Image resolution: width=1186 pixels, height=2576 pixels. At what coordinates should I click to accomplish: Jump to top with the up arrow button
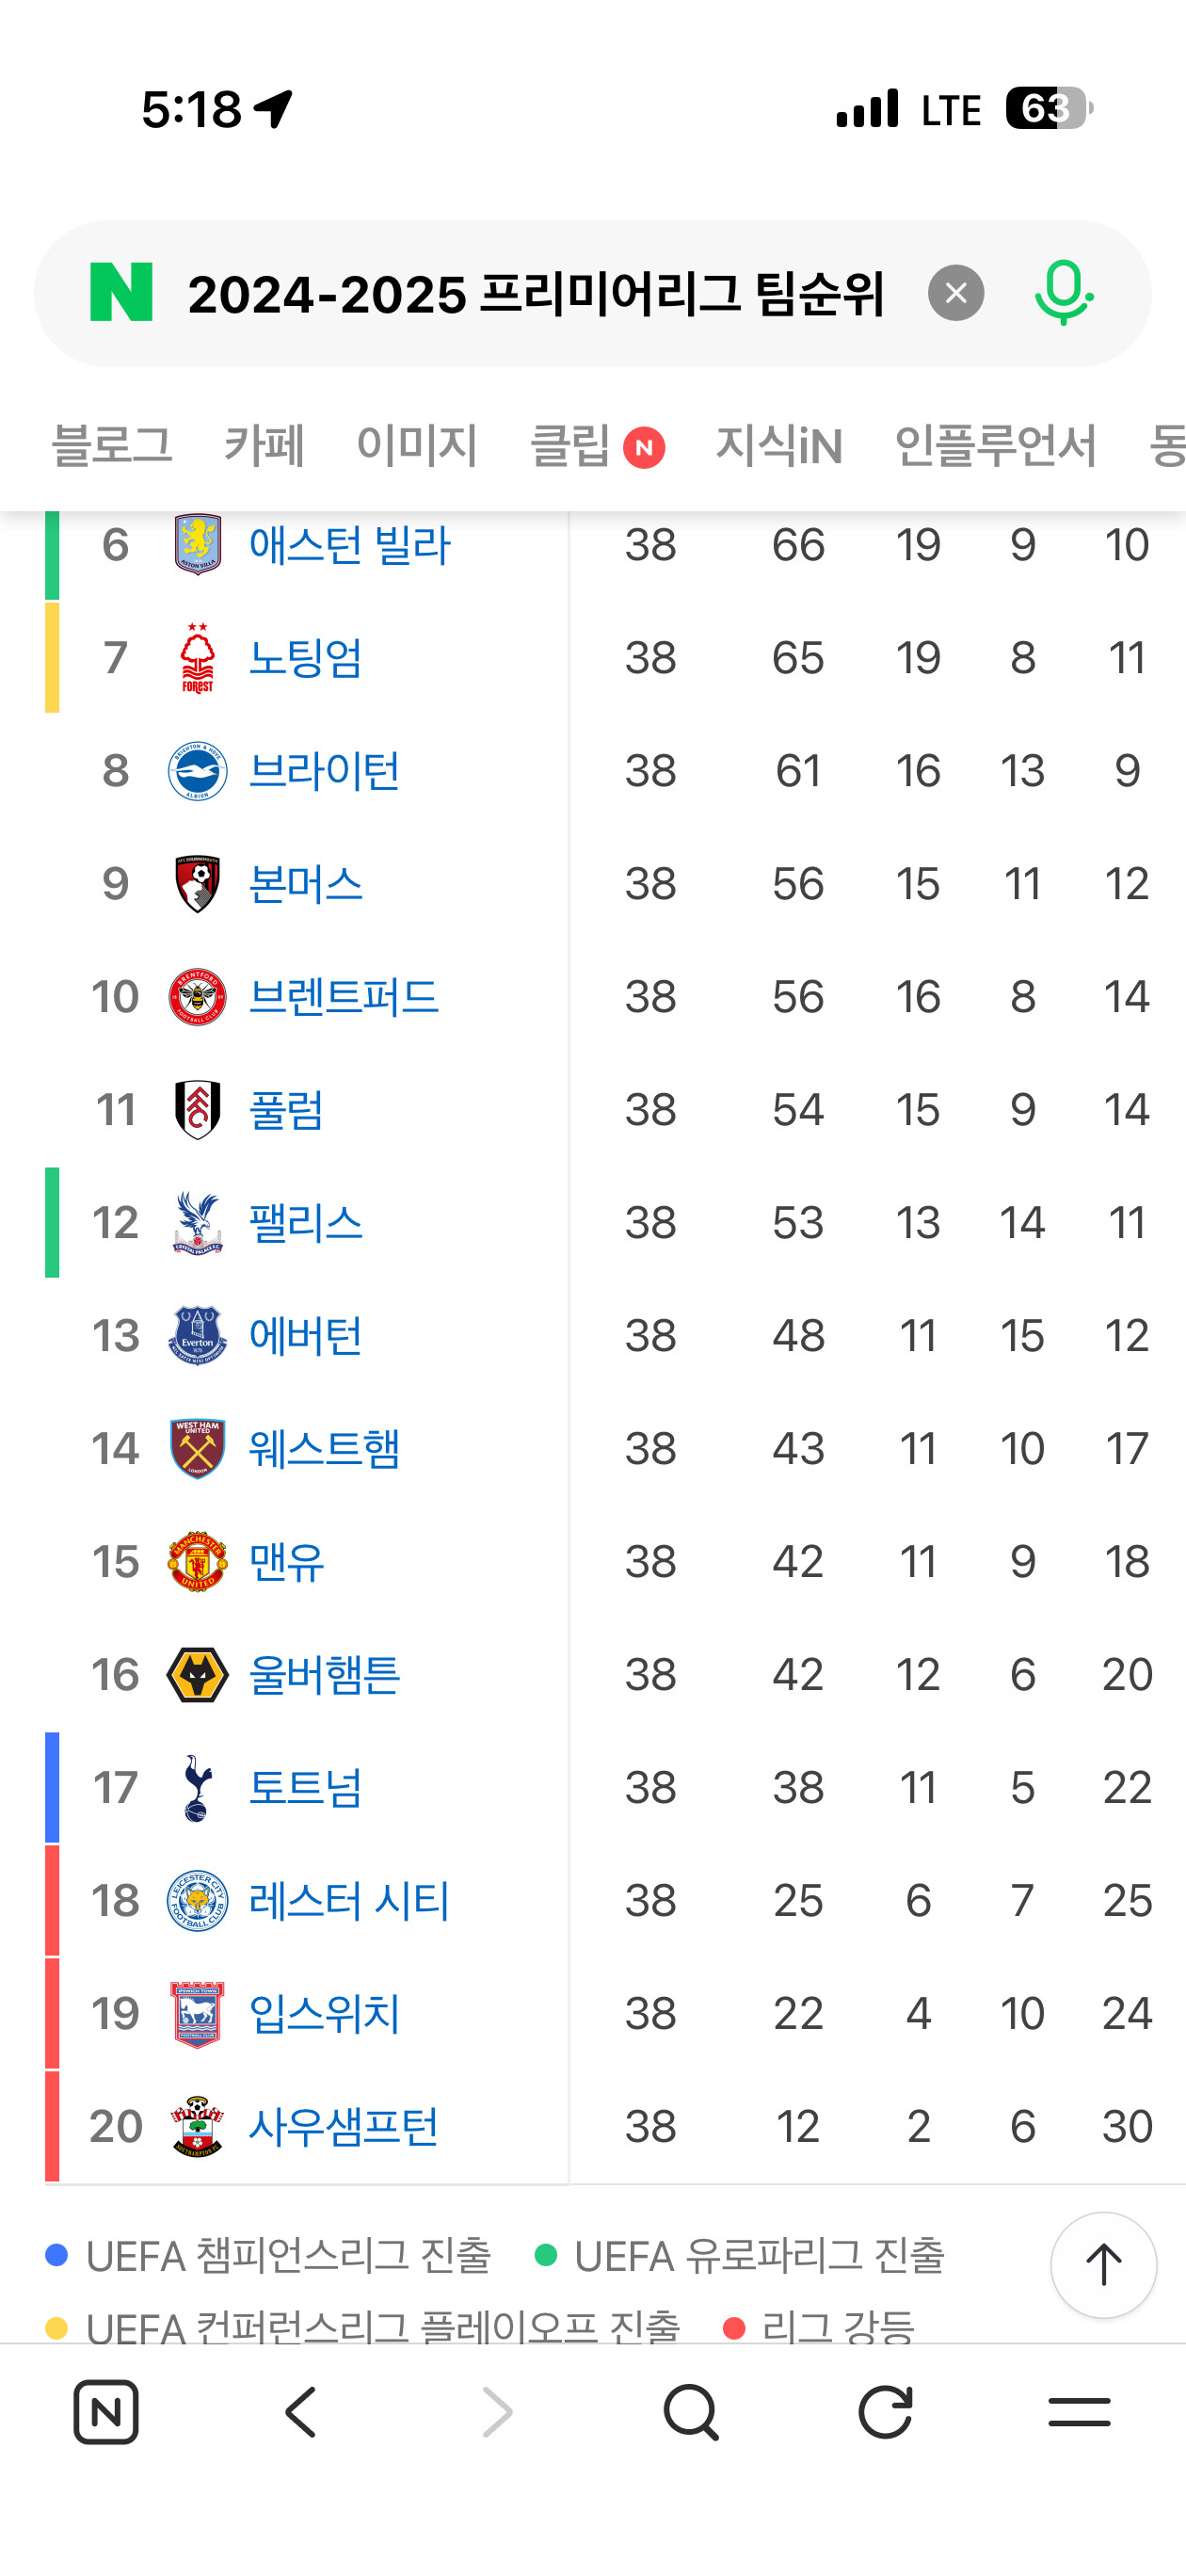[1103, 2265]
